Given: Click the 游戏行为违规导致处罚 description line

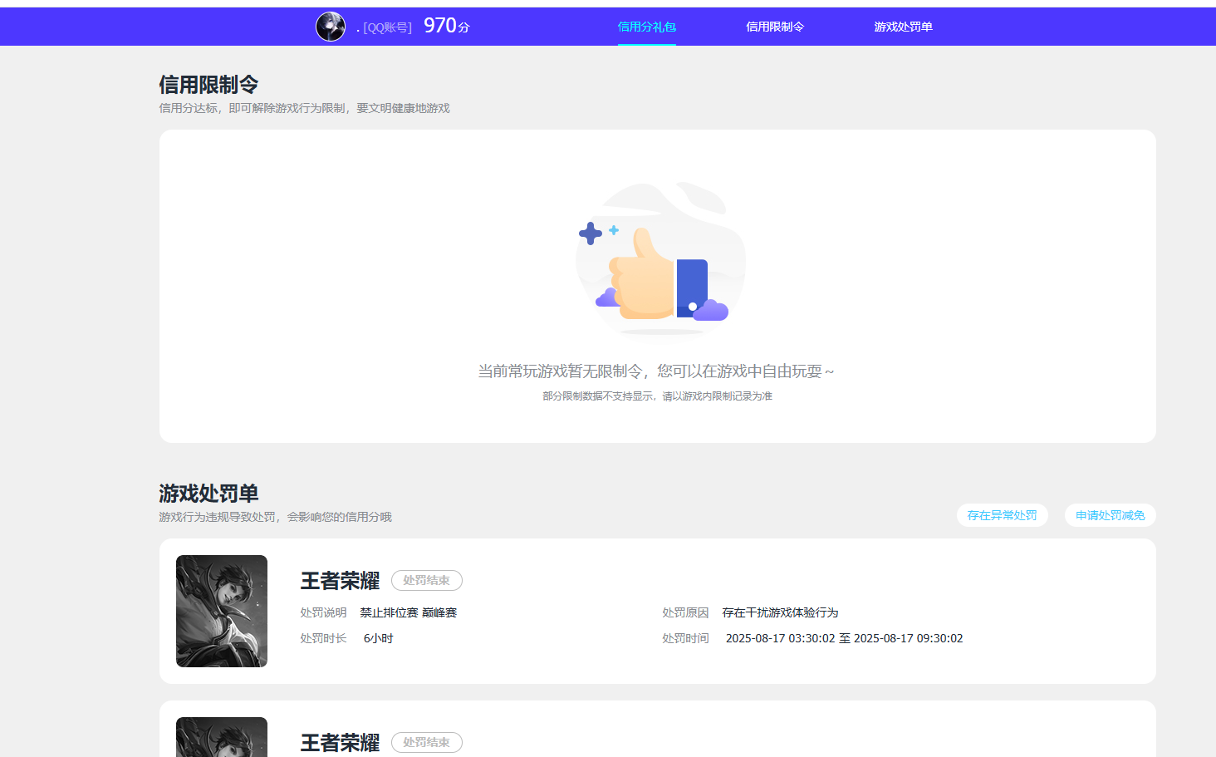Looking at the screenshot, I should coord(275,517).
